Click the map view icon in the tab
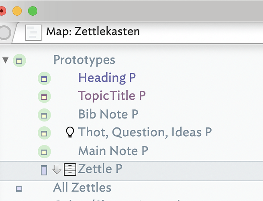The image size is (263, 201). point(33,33)
